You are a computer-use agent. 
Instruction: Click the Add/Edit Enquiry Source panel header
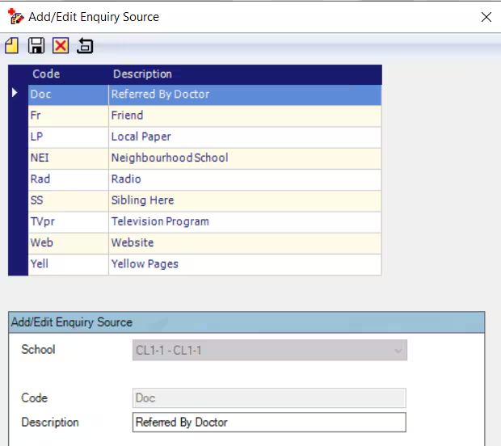pos(246,322)
